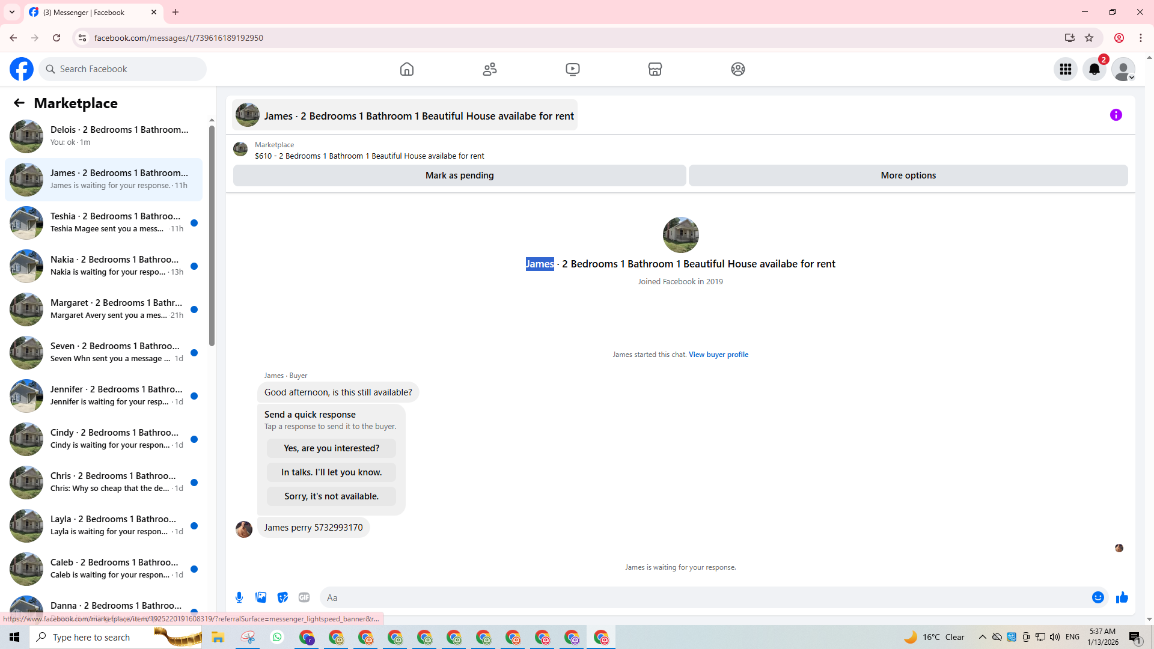Image resolution: width=1154 pixels, height=649 pixels.
Task: Go to the Facebook Home tab
Action: 407,69
